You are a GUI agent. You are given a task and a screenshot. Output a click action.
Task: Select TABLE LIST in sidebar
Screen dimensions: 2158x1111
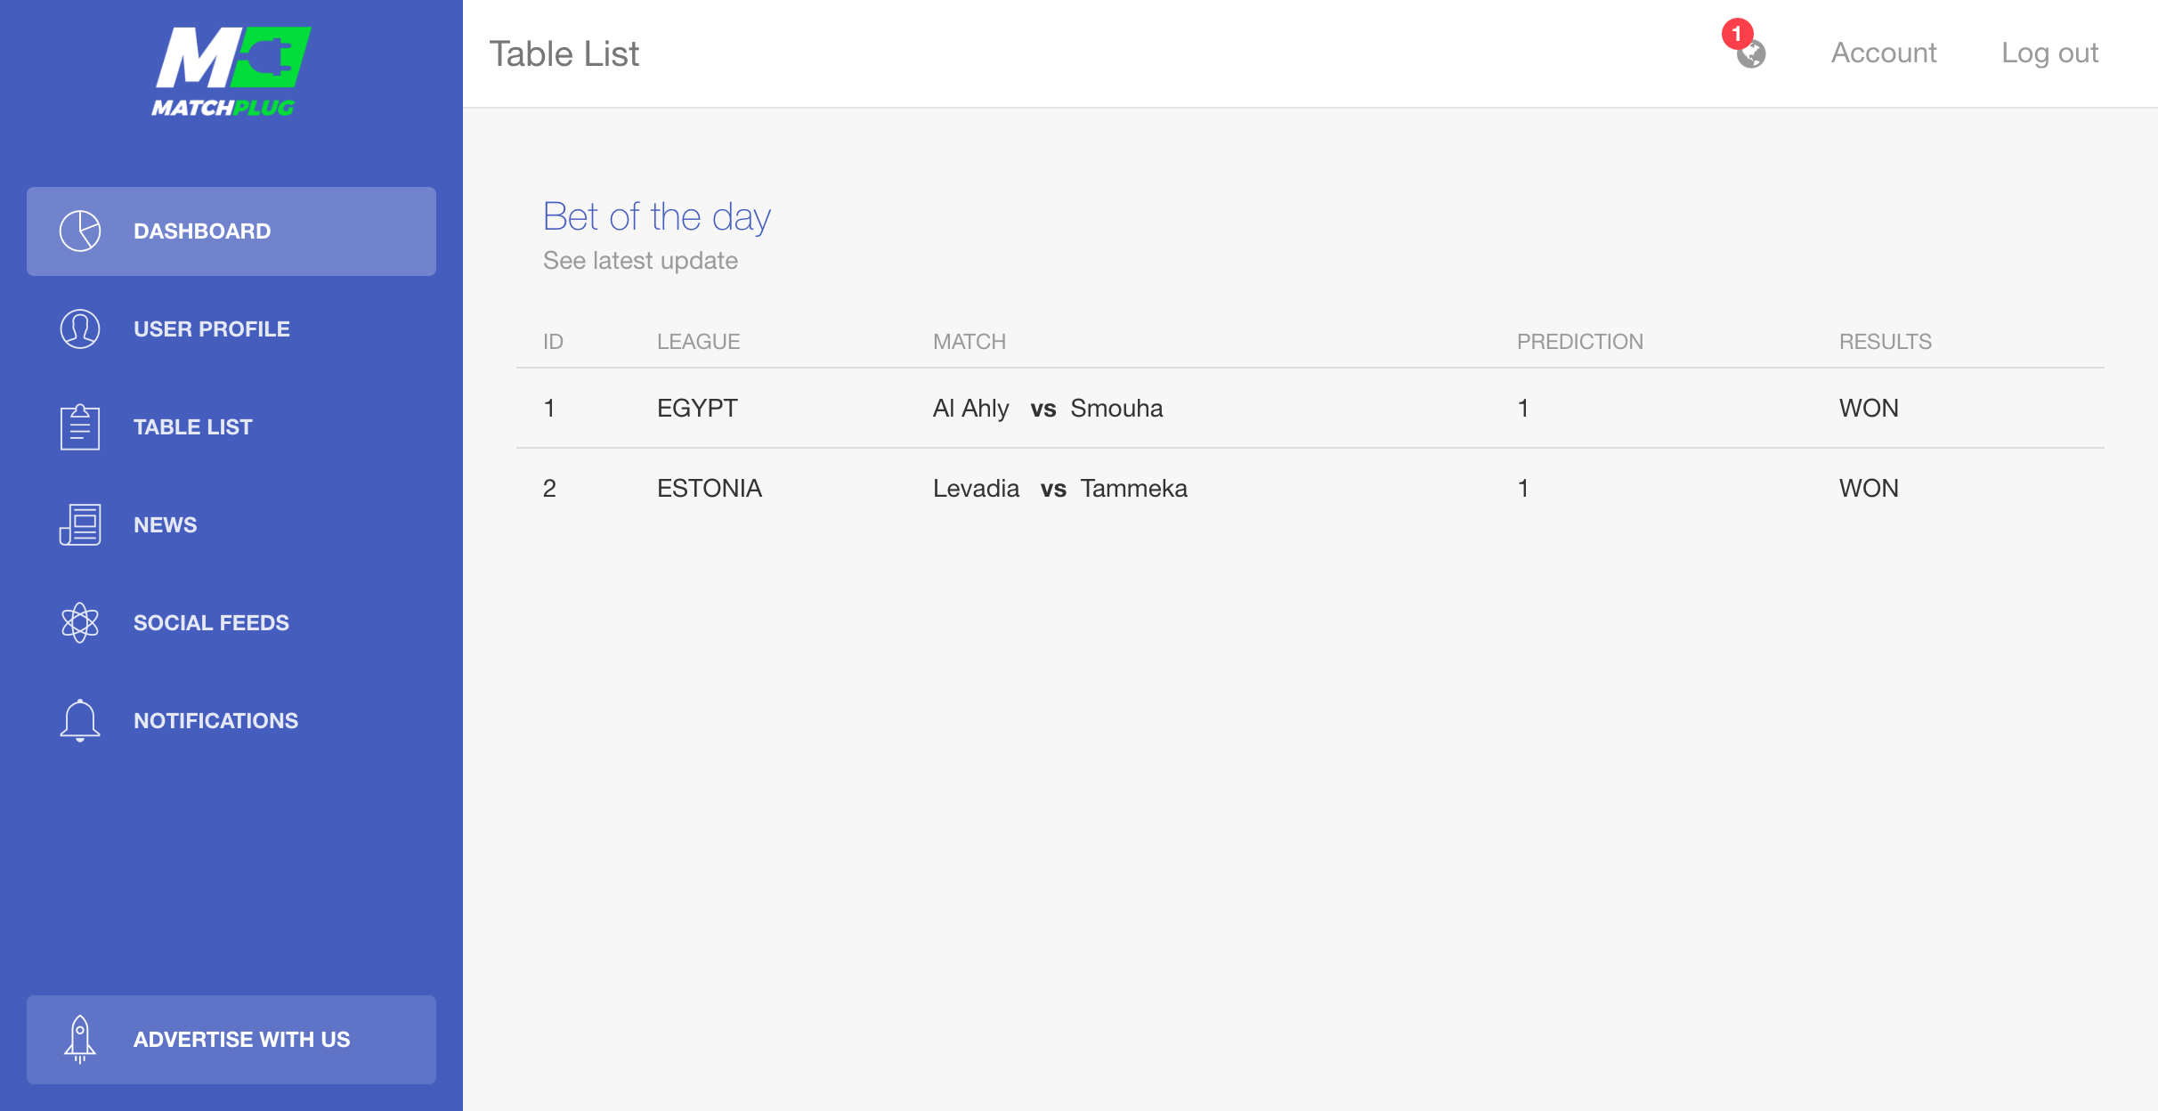click(231, 427)
